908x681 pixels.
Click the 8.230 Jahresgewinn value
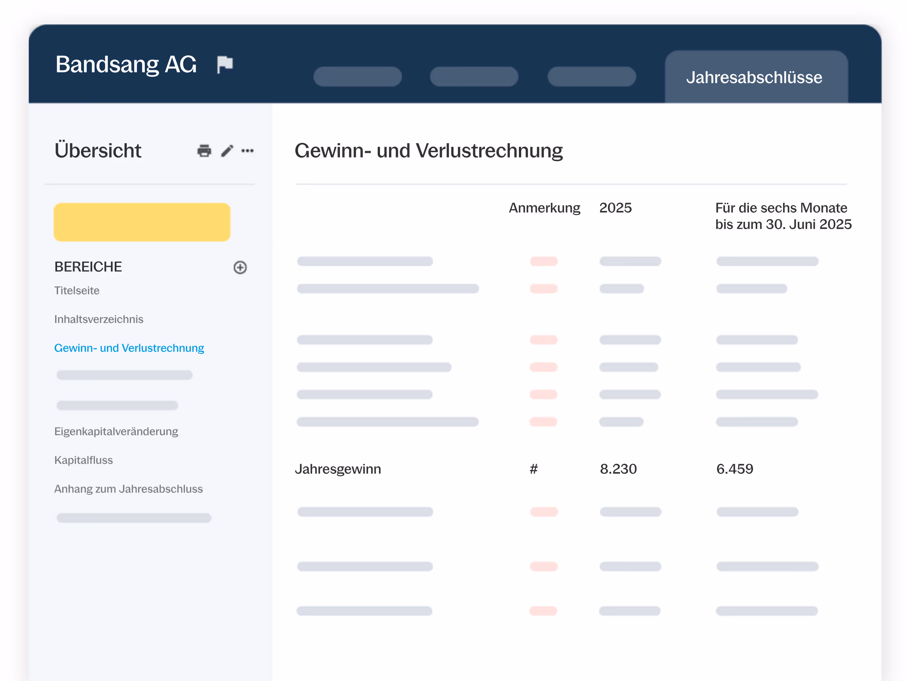[618, 468]
